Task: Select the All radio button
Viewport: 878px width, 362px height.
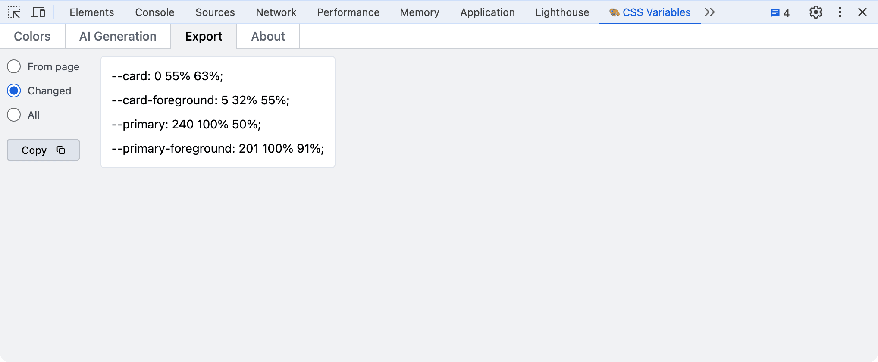Action: (x=14, y=115)
